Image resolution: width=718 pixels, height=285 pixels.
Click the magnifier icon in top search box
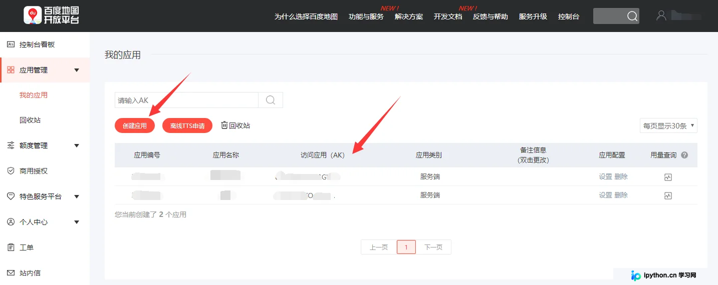point(632,16)
